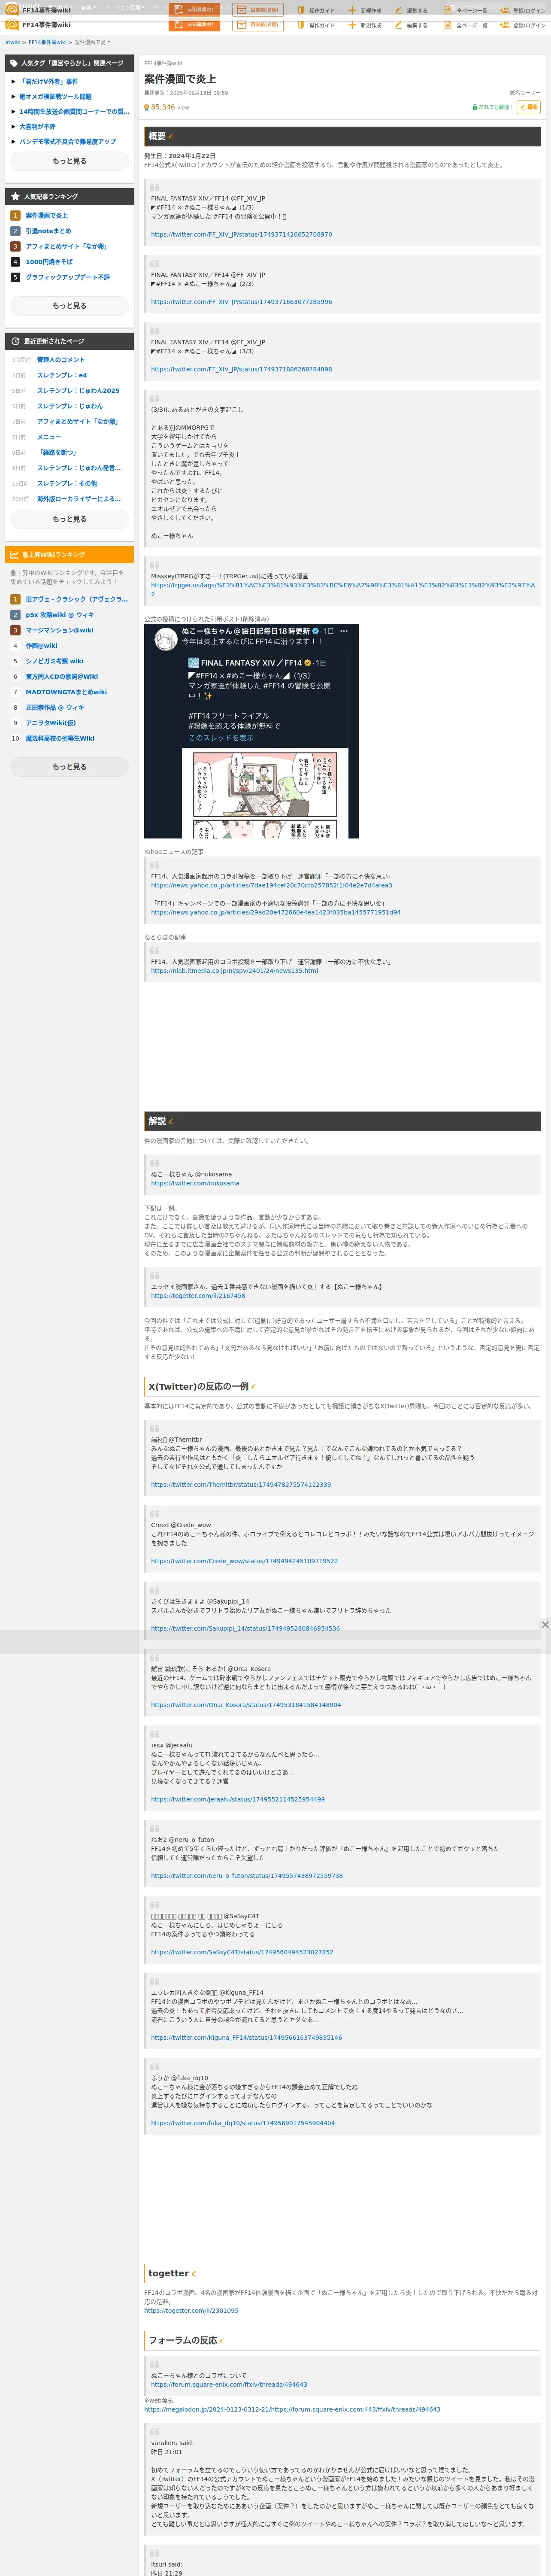Open the Crede_wow tweet status link
551x2576 pixels.
pos(244,1561)
